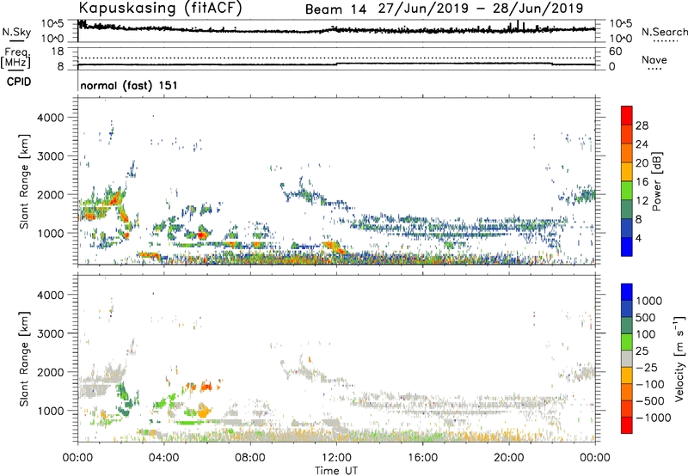The width and height of the screenshot is (688, 476).
Task: Click the '18' frequency tick label
Action: 58,52
